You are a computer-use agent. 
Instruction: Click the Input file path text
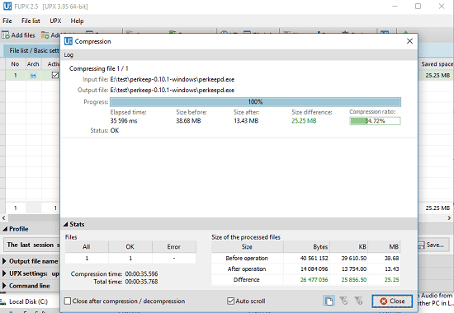click(x=173, y=79)
